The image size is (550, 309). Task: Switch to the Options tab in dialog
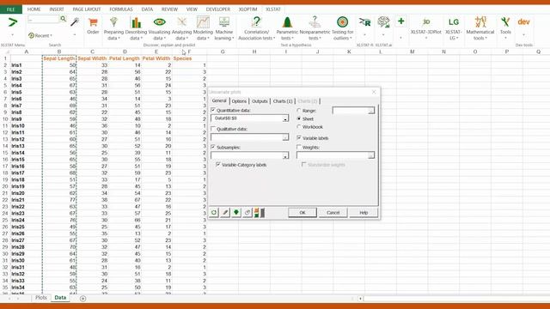click(239, 101)
